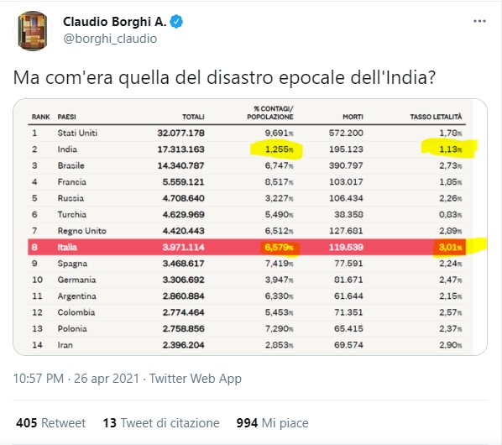Click the TASSO LETALITÀ column header
The width and height of the screenshot is (502, 445).
tap(436, 117)
